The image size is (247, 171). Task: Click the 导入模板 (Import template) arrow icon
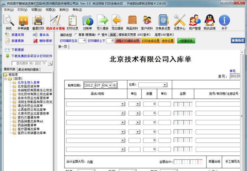[102, 21]
